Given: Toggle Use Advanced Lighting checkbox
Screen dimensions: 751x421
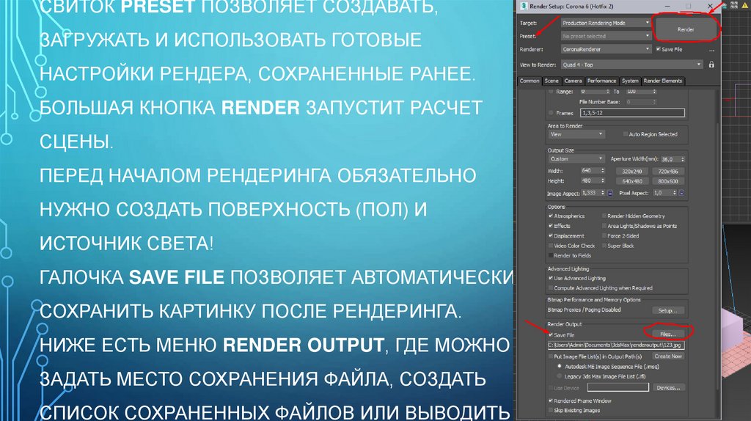Looking at the screenshot, I should [551, 278].
